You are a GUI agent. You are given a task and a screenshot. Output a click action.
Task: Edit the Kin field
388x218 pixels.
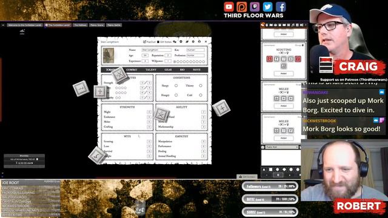(x=195, y=50)
